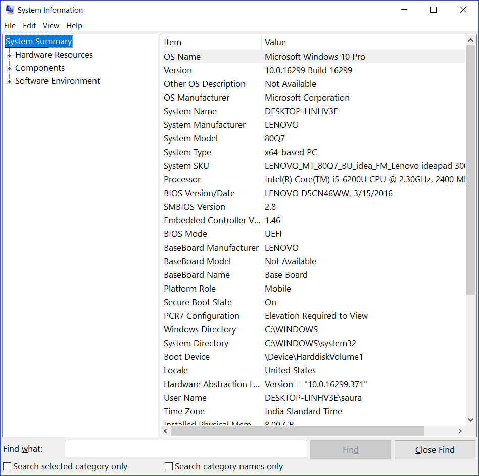479x476 pixels.
Task: Click the Value column header
Action: pyautogui.click(x=363, y=42)
